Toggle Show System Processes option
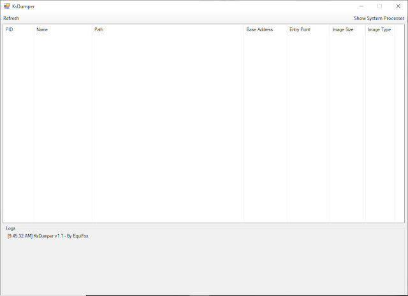The image size is (408, 296). [379, 18]
